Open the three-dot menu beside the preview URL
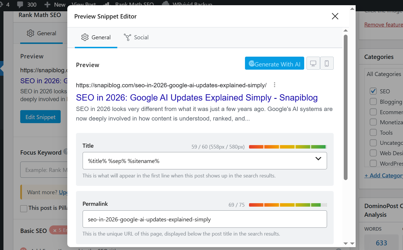This screenshot has height=250, width=403. point(274,85)
